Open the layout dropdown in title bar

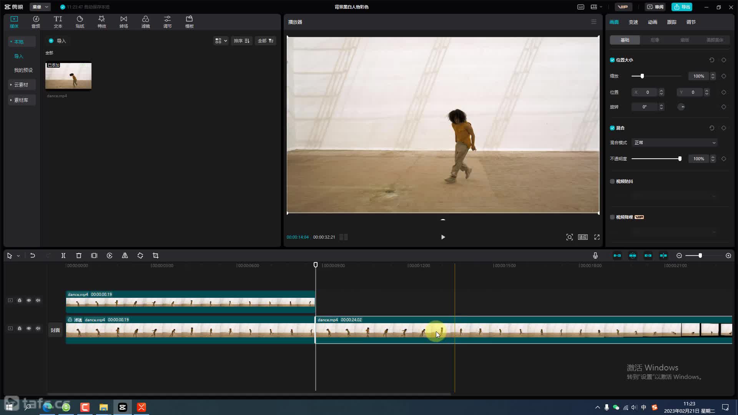596,7
